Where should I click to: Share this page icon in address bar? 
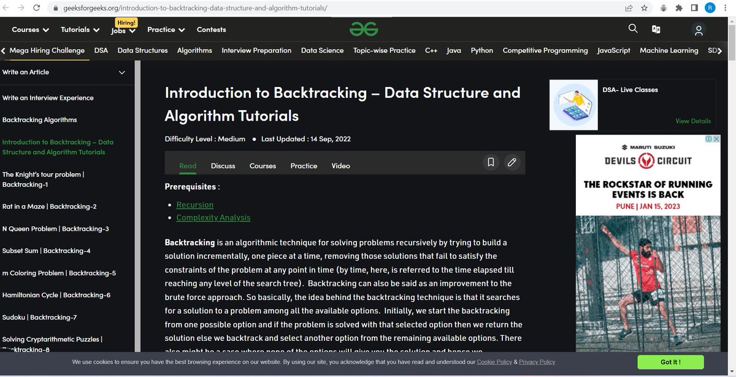[x=629, y=9]
